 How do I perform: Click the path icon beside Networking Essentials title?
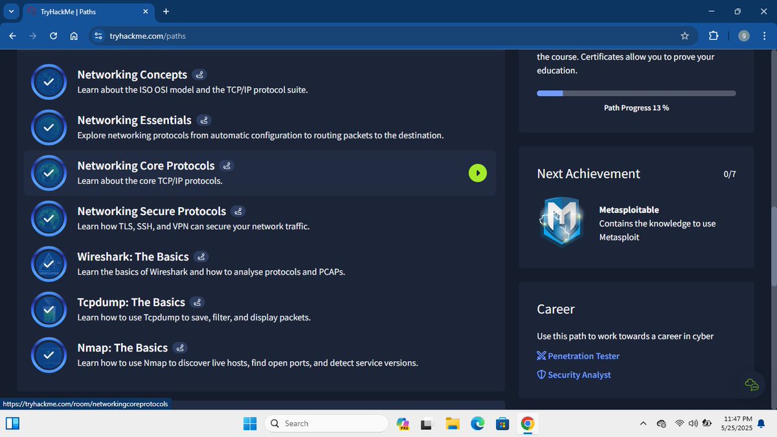click(204, 120)
